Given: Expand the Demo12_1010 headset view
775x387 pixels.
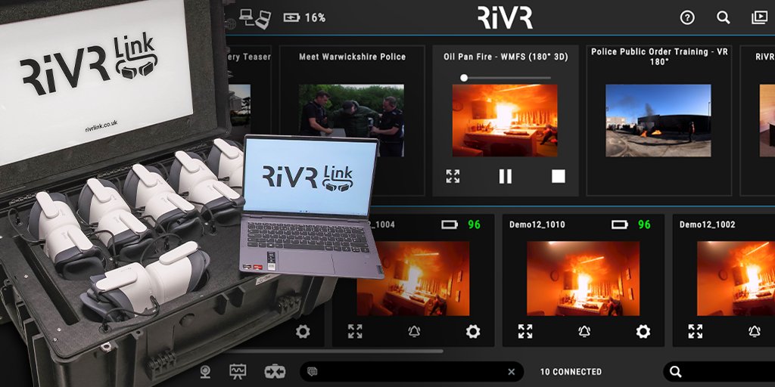Looking at the screenshot, I should point(525,331).
